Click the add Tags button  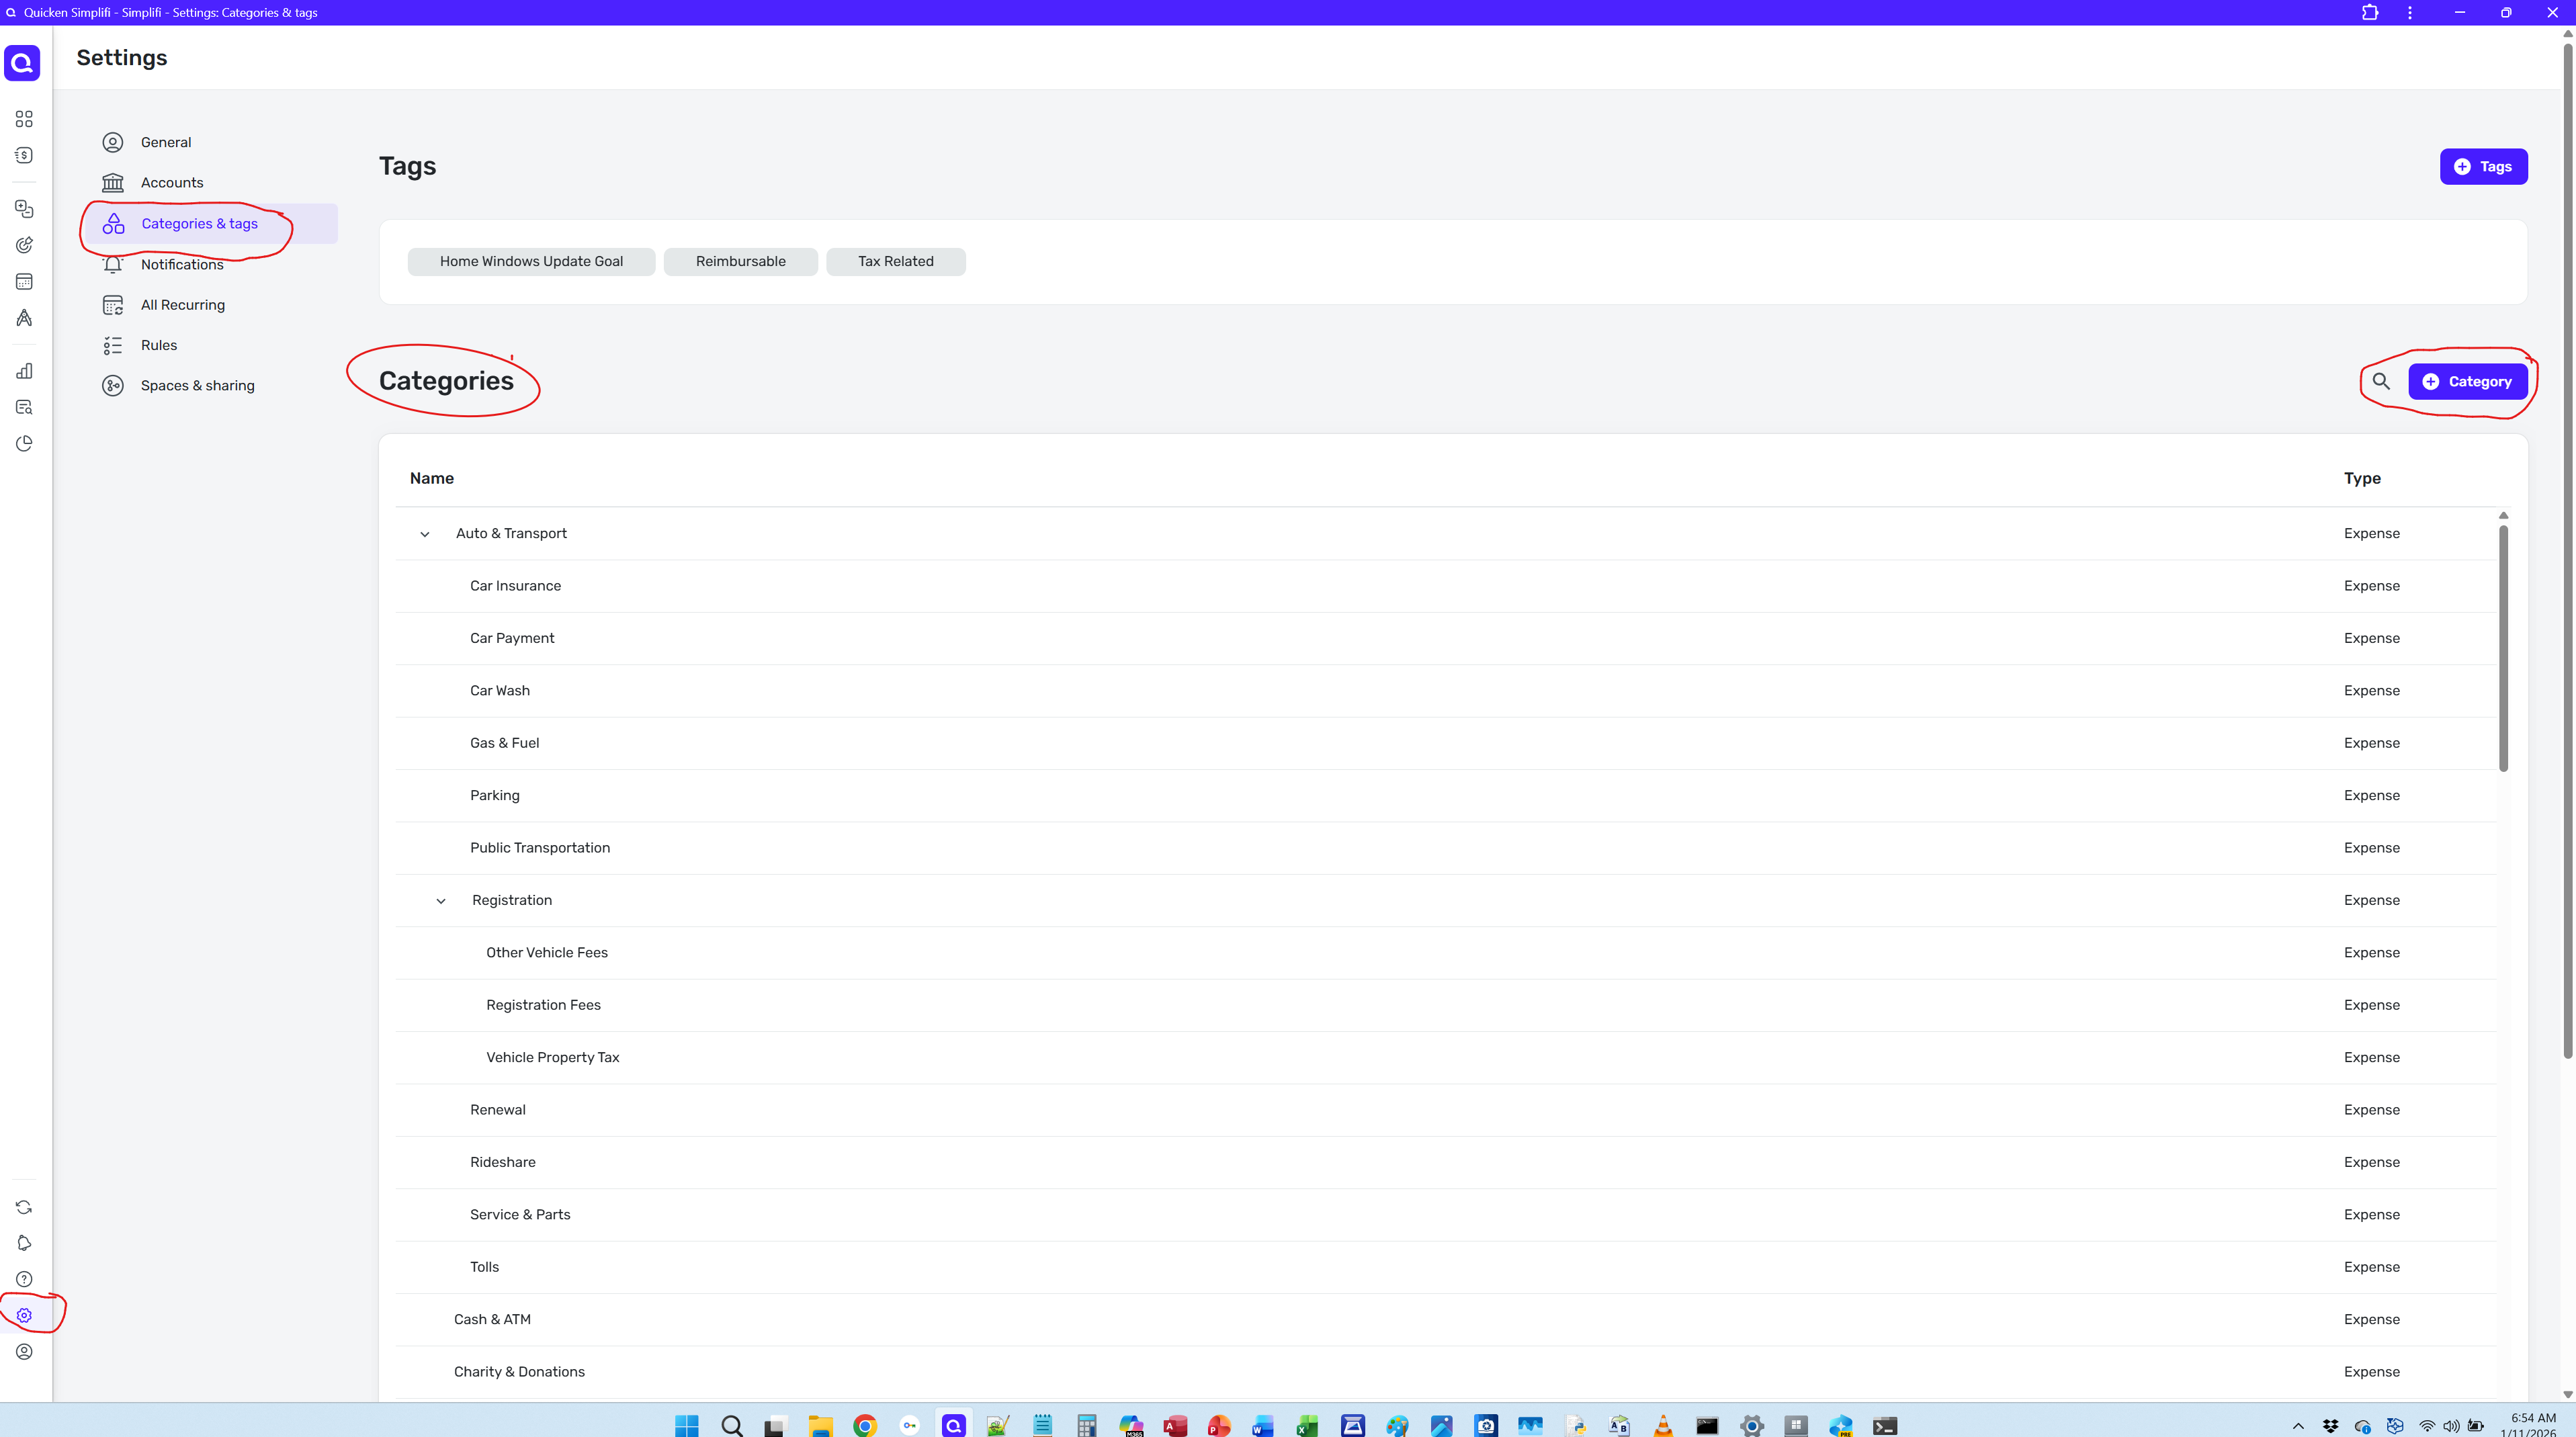coord(2483,167)
